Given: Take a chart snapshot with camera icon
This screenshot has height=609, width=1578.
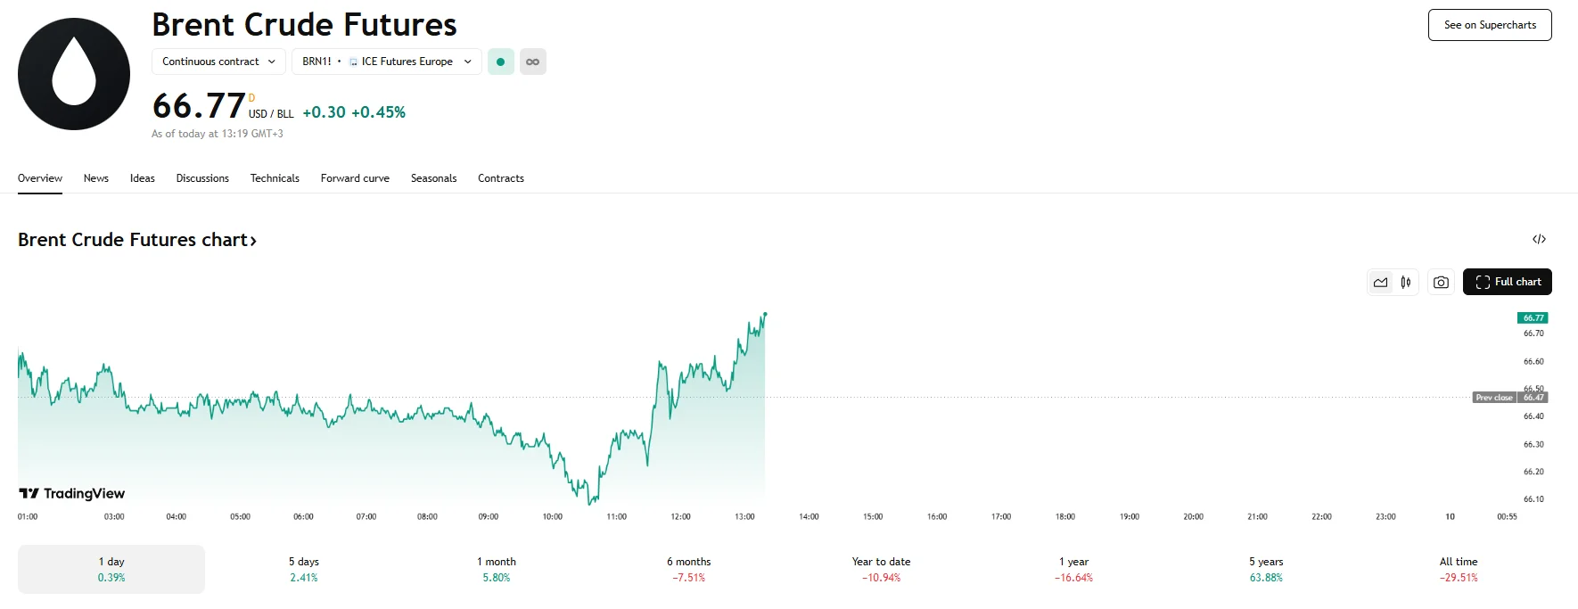Looking at the screenshot, I should tap(1441, 283).
